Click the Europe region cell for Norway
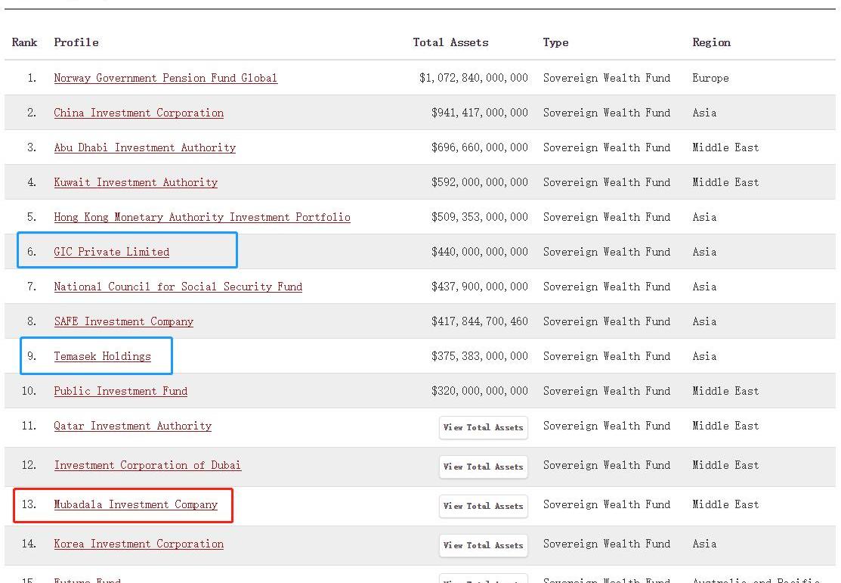The width and height of the screenshot is (841, 583). [711, 79]
